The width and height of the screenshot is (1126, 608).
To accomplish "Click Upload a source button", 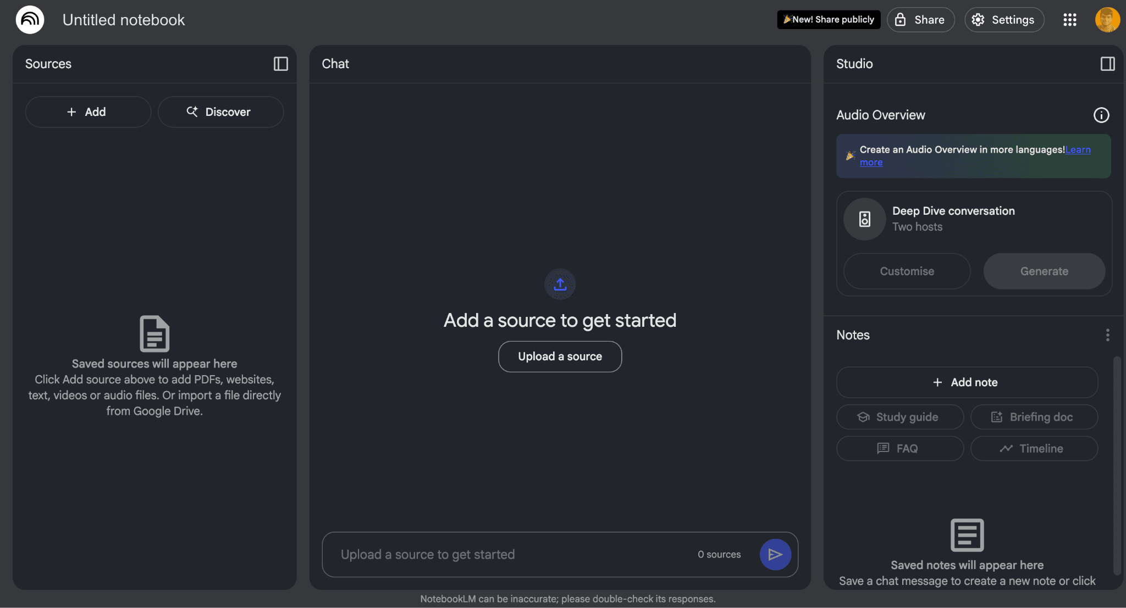I will pyautogui.click(x=560, y=356).
